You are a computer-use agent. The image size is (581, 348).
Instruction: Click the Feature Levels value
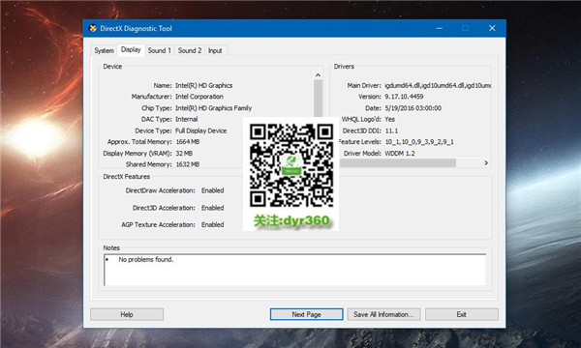coord(419,142)
